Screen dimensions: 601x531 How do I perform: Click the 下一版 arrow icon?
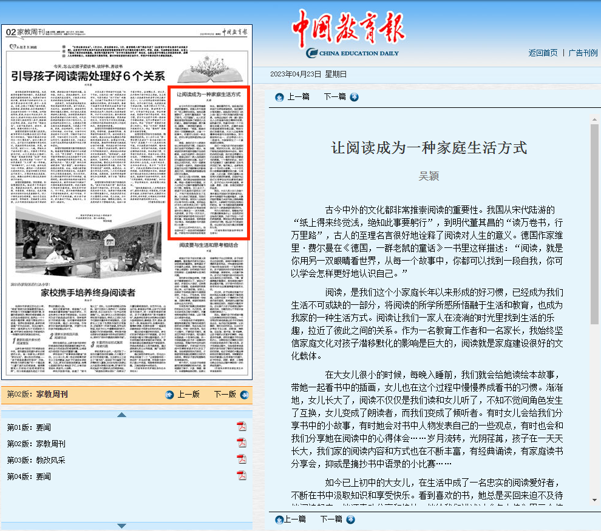click(x=244, y=395)
